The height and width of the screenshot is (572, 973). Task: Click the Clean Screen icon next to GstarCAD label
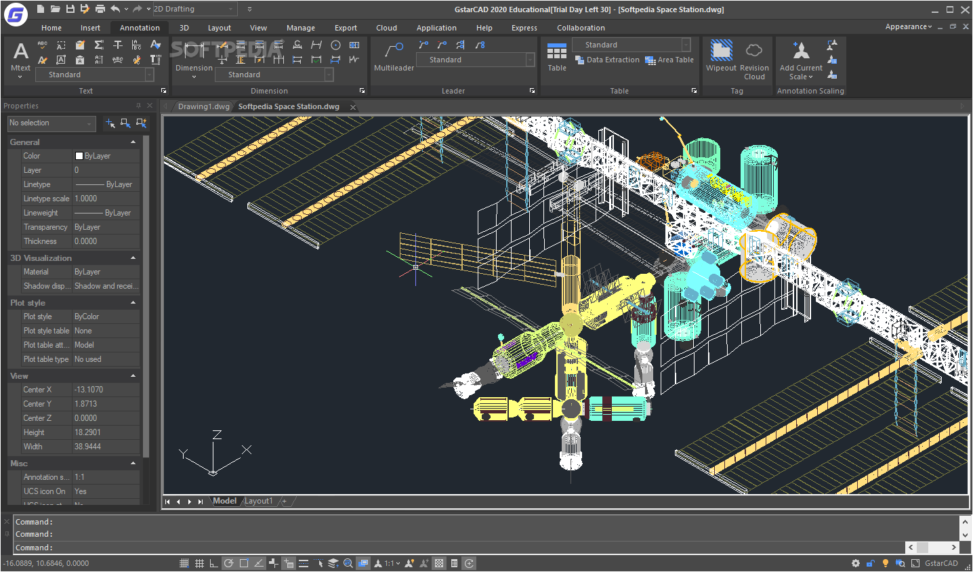tap(915, 563)
